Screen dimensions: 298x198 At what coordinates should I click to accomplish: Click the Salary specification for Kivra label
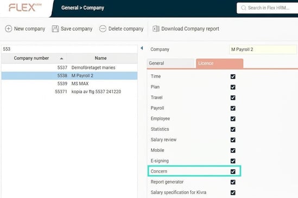pyautogui.click(x=179, y=193)
